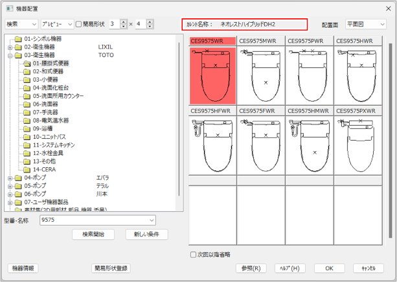Select the CES9575WR toilet thumbnail

pos(212,74)
